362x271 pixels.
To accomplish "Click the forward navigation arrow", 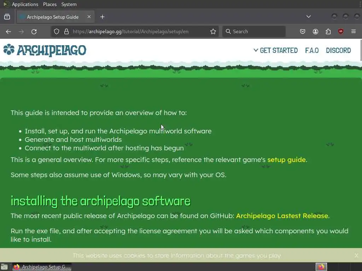I will (21, 31).
